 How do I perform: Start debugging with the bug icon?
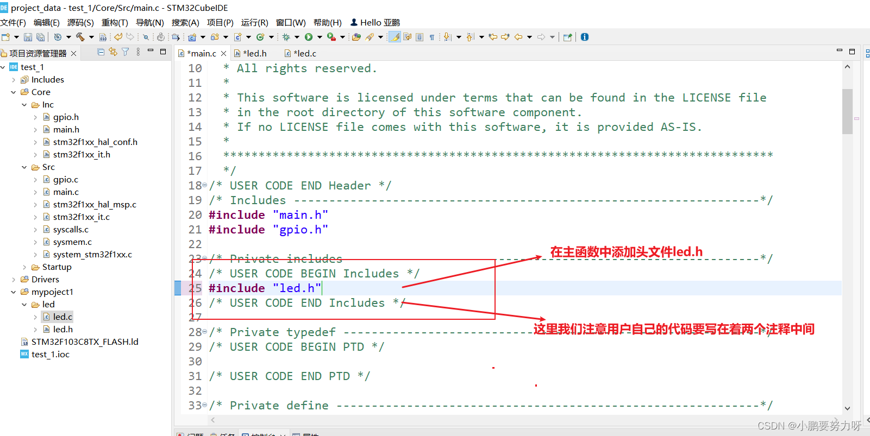click(x=286, y=37)
